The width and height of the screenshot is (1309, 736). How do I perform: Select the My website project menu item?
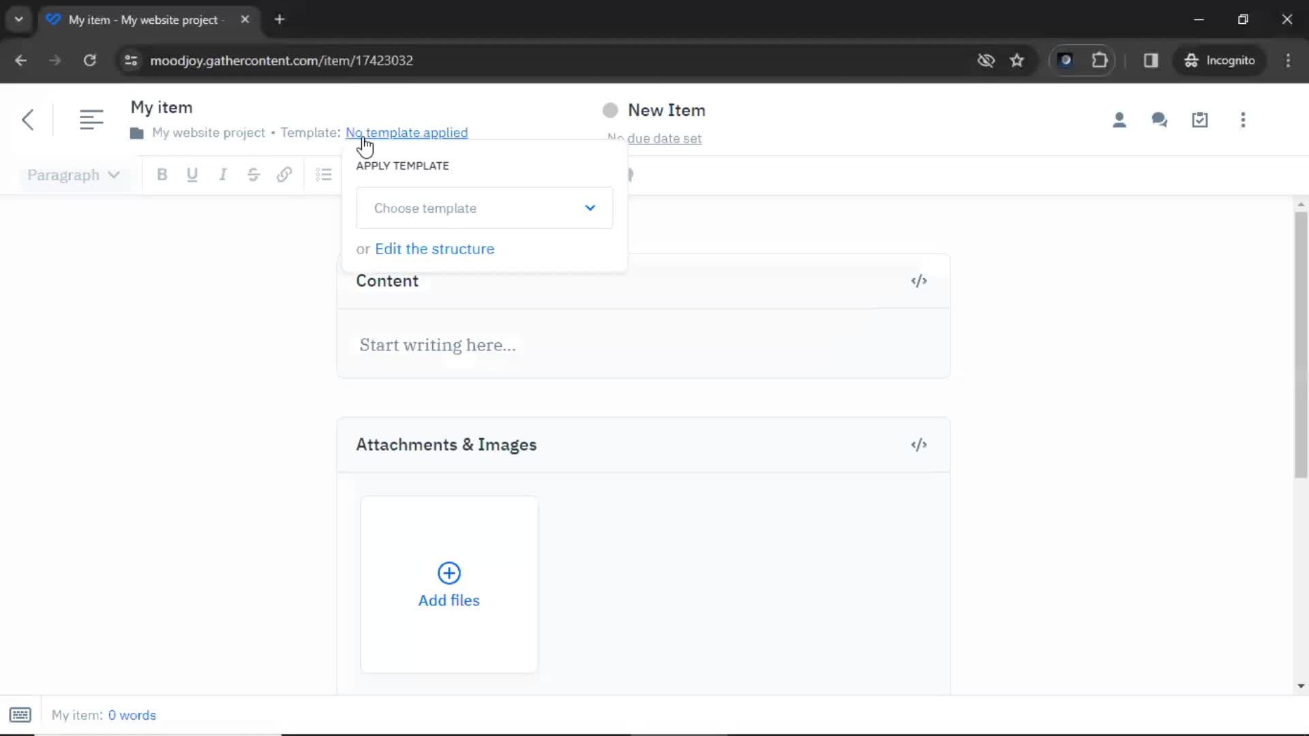pyautogui.click(x=207, y=132)
